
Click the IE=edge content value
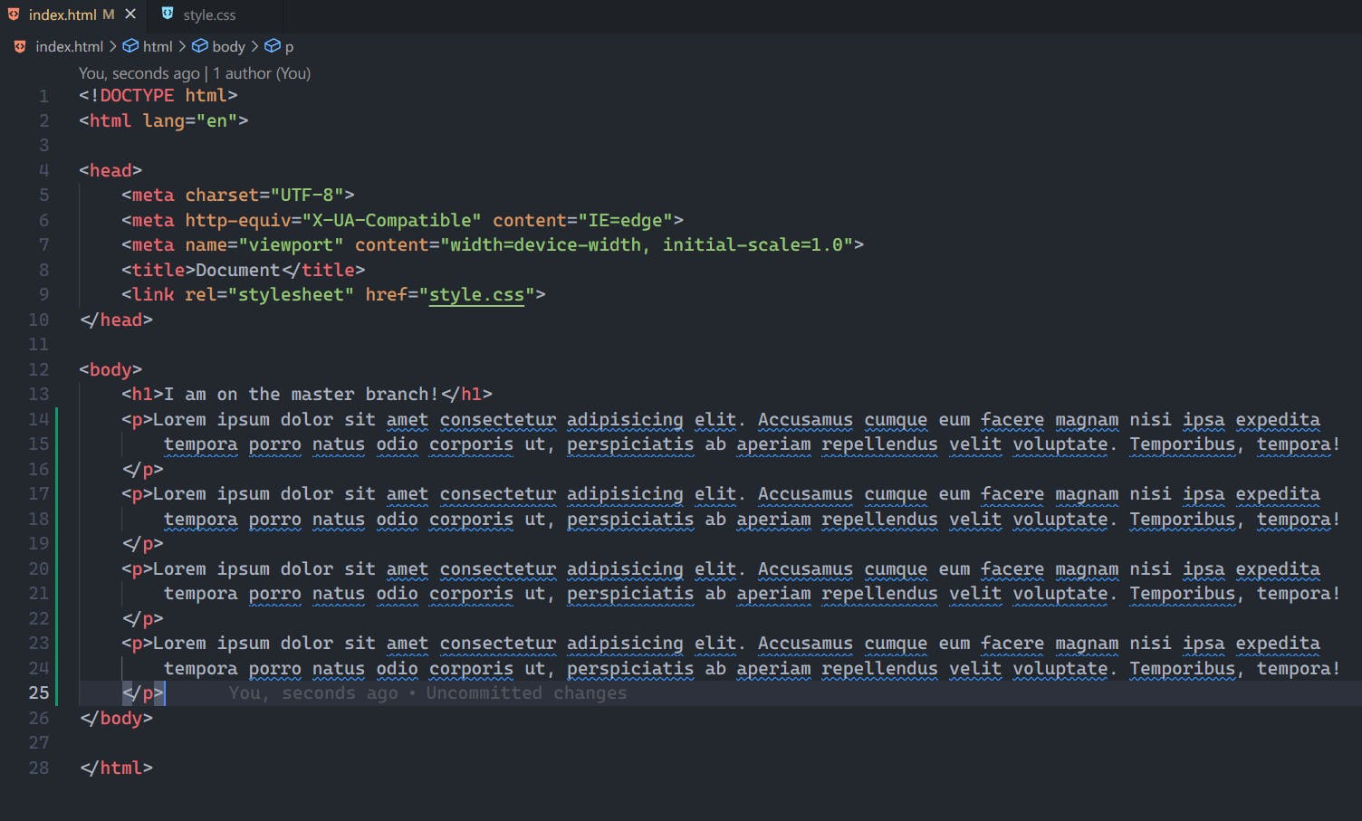[626, 220]
